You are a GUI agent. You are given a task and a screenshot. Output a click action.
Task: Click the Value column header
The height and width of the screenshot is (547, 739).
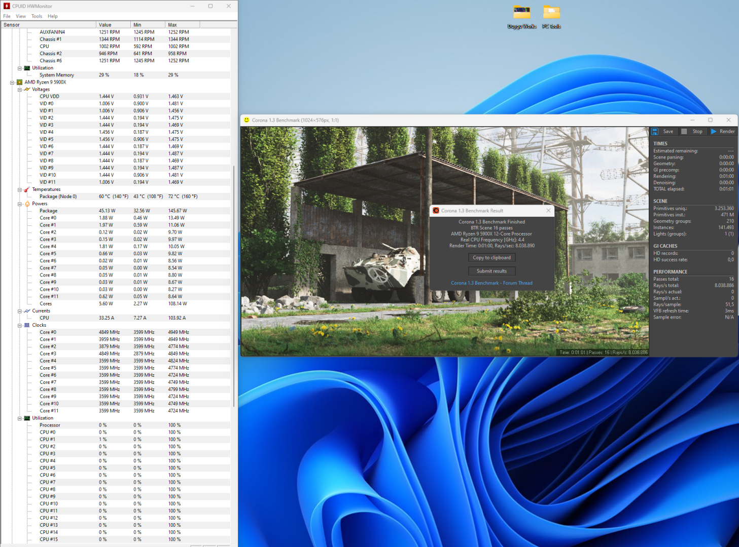[113, 25]
